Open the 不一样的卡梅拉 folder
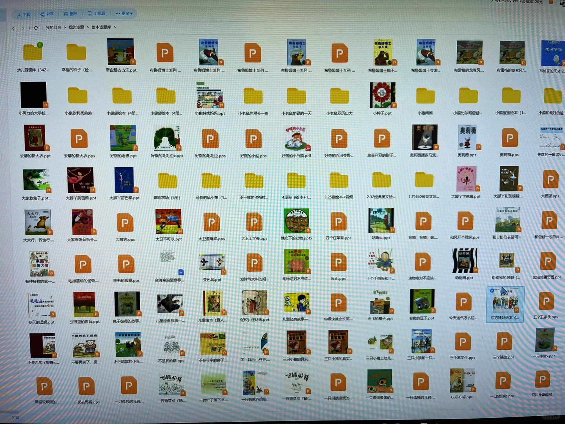 [254, 181]
